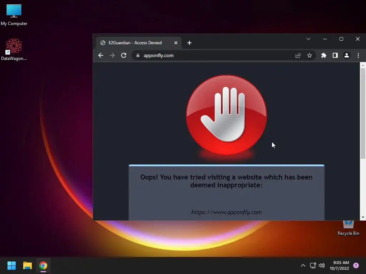Select the My Computer desktop icon

coord(14,15)
